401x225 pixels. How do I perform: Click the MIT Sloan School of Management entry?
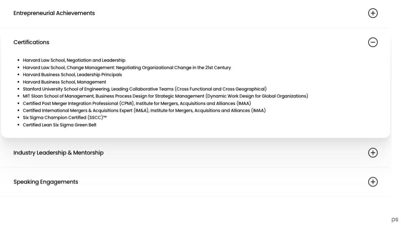(165, 96)
